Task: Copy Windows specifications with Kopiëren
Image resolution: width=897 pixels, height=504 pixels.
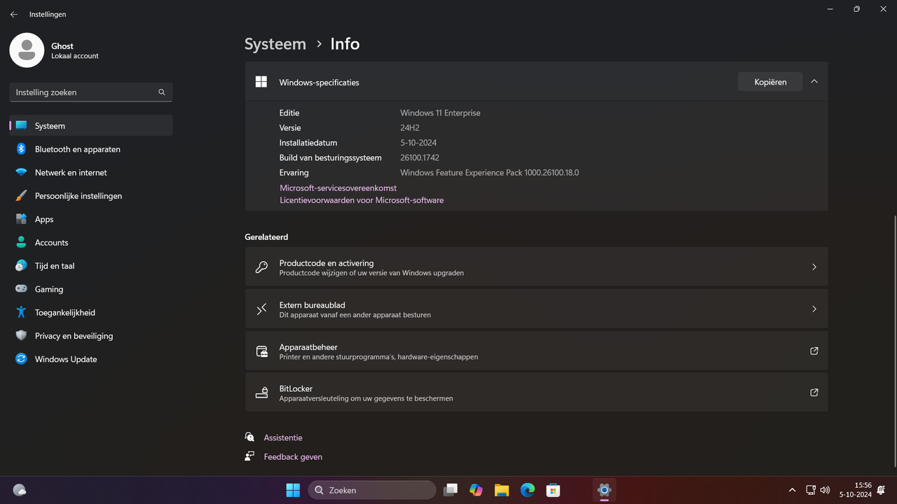Action: tap(770, 82)
